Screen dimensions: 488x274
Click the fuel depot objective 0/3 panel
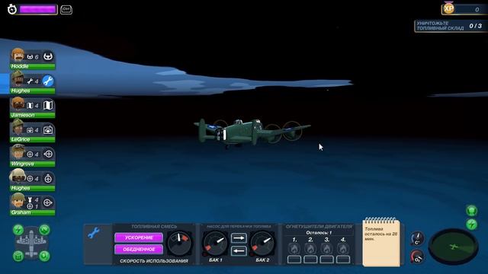click(x=450, y=26)
